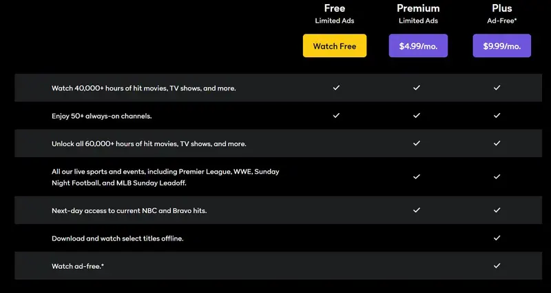Screen dimensions: 551x293
Task: Click Premium checkmark for 50+ always-on channels
Action: click(x=417, y=116)
